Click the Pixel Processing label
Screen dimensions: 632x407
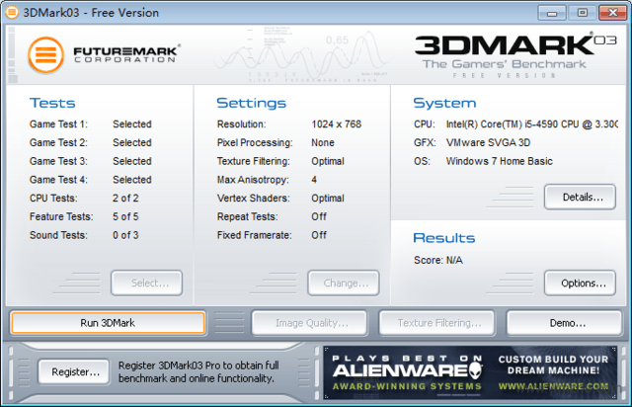(255, 143)
